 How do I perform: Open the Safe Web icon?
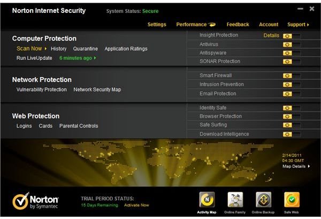(x=292, y=199)
